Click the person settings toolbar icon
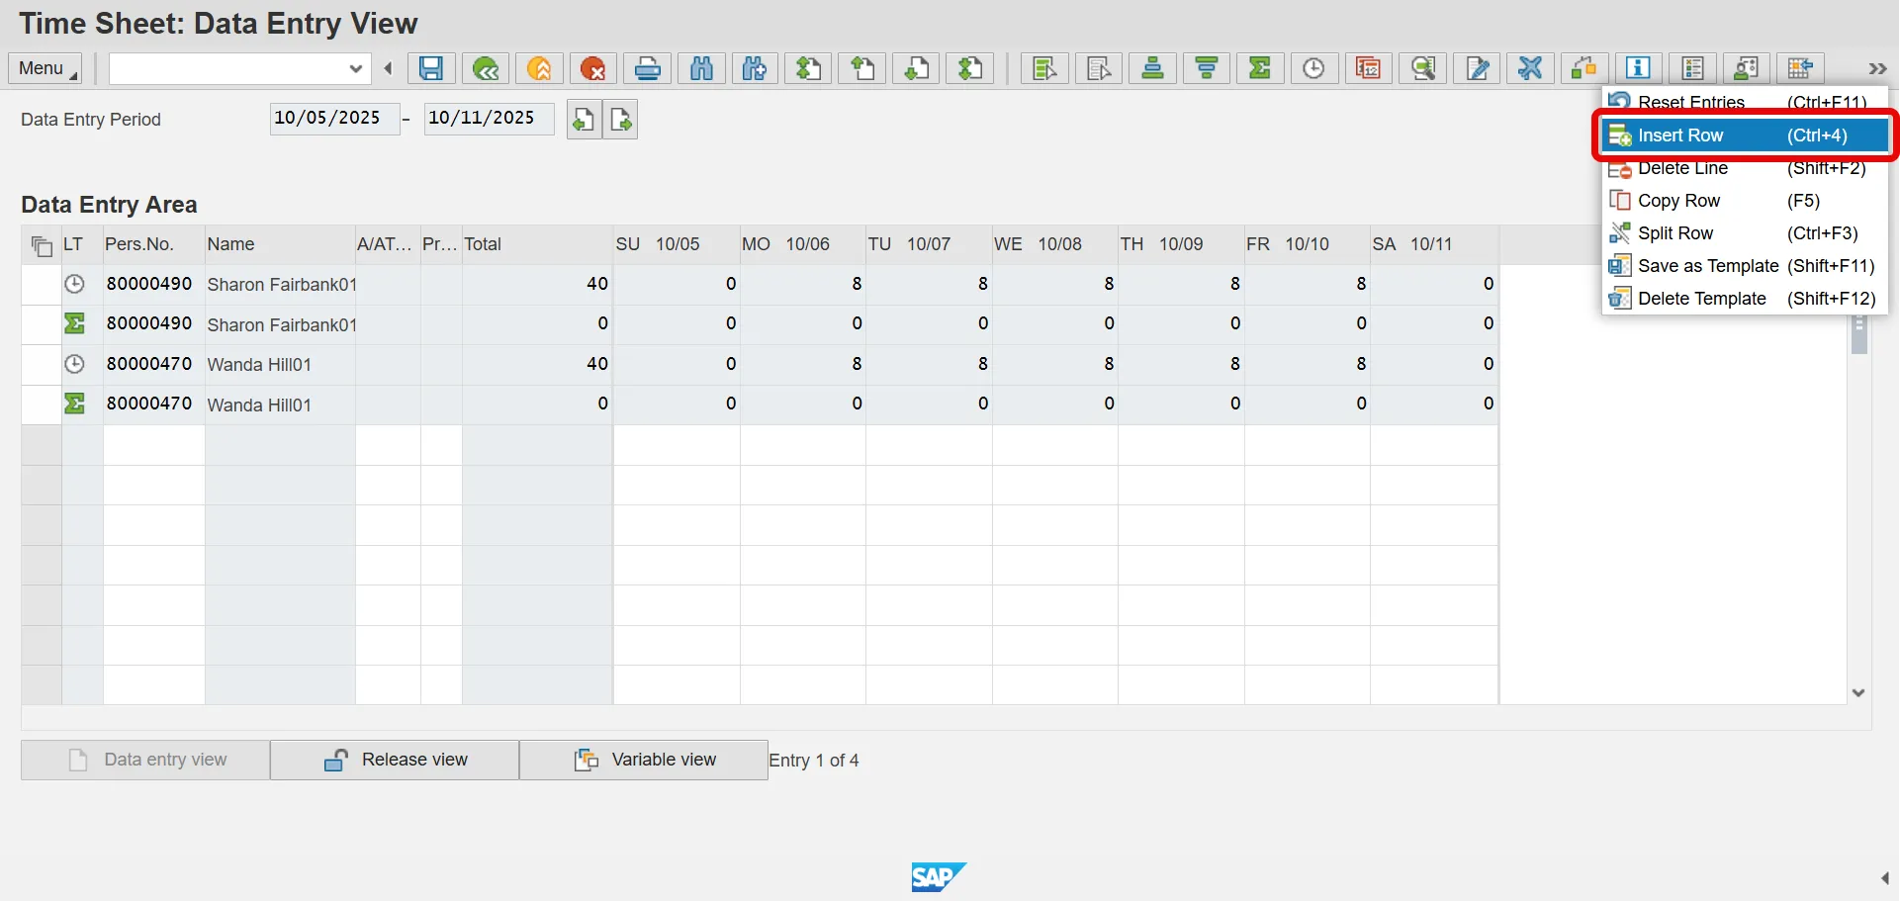This screenshot has height=901, width=1900. click(x=1747, y=68)
